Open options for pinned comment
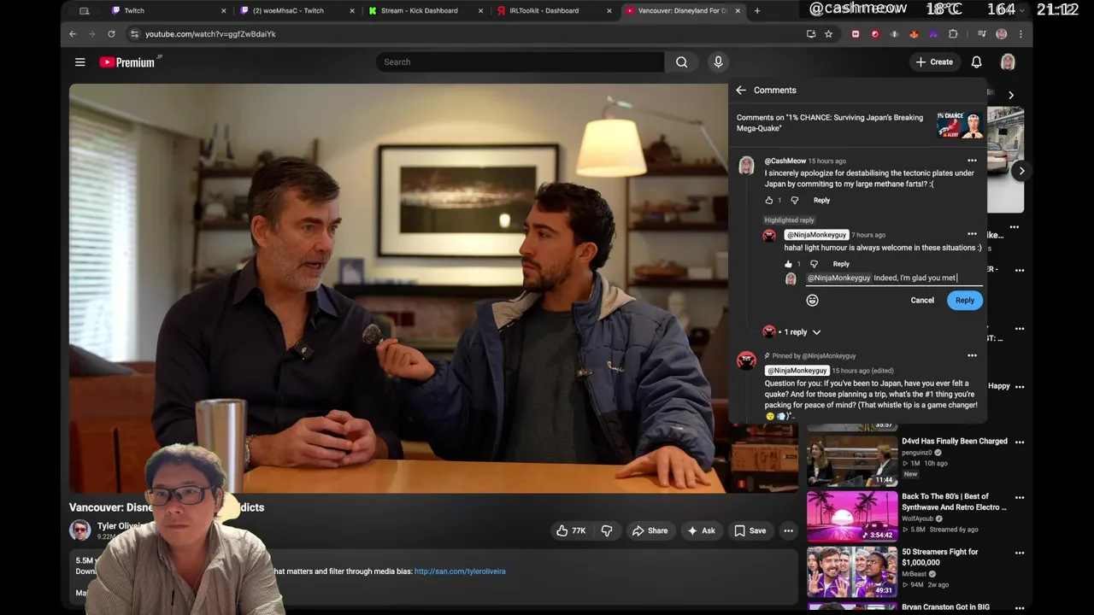Image resolution: width=1094 pixels, height=615 pixels. click(972, 355)
